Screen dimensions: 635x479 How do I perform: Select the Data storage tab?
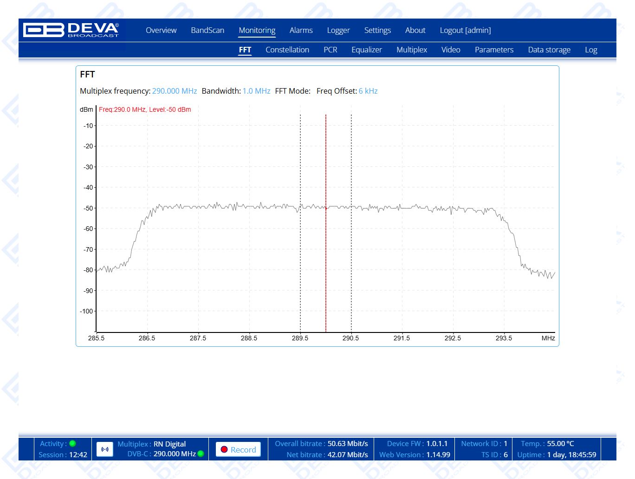[x=549, y=50]
